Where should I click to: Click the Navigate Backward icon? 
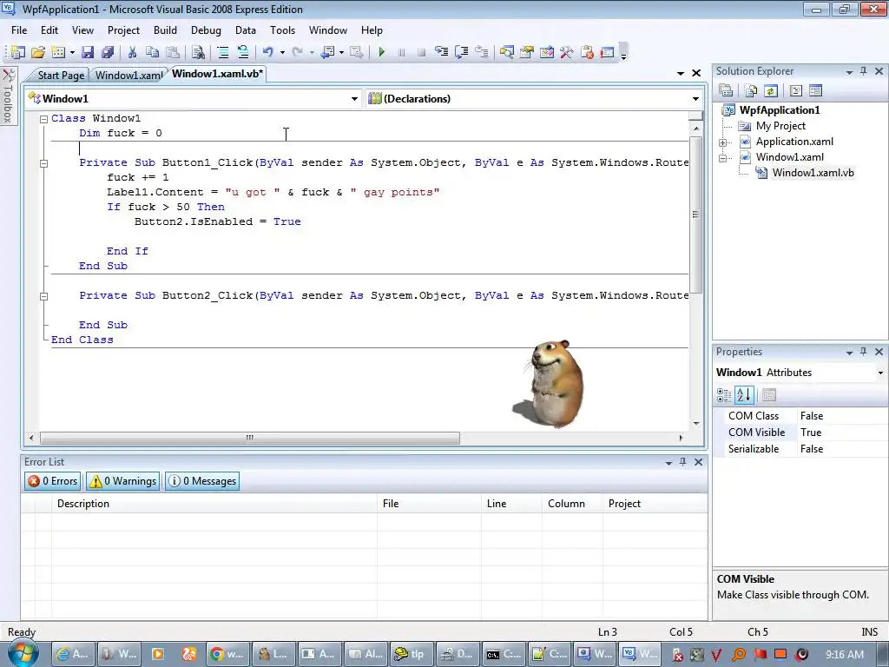[x=328, y=52]
